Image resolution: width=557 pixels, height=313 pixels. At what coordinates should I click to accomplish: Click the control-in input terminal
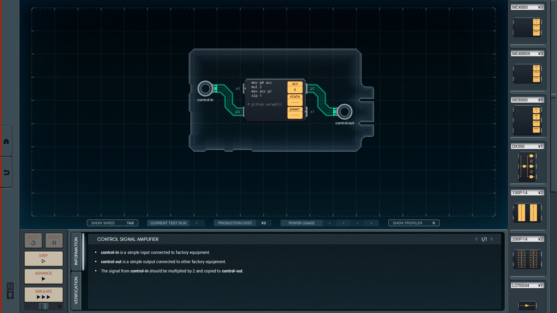(205, 89)
